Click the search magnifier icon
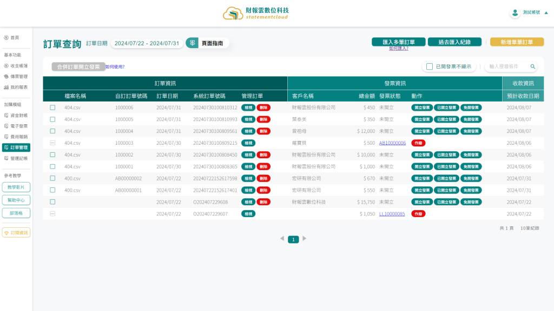The width and height of the screenshot is (554, 311). click(533, 66)
